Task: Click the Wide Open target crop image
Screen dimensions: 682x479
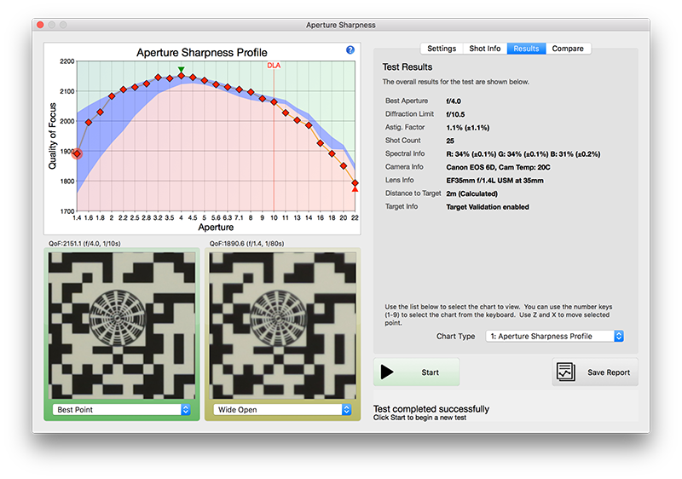Action: click(x=283, y=326)
